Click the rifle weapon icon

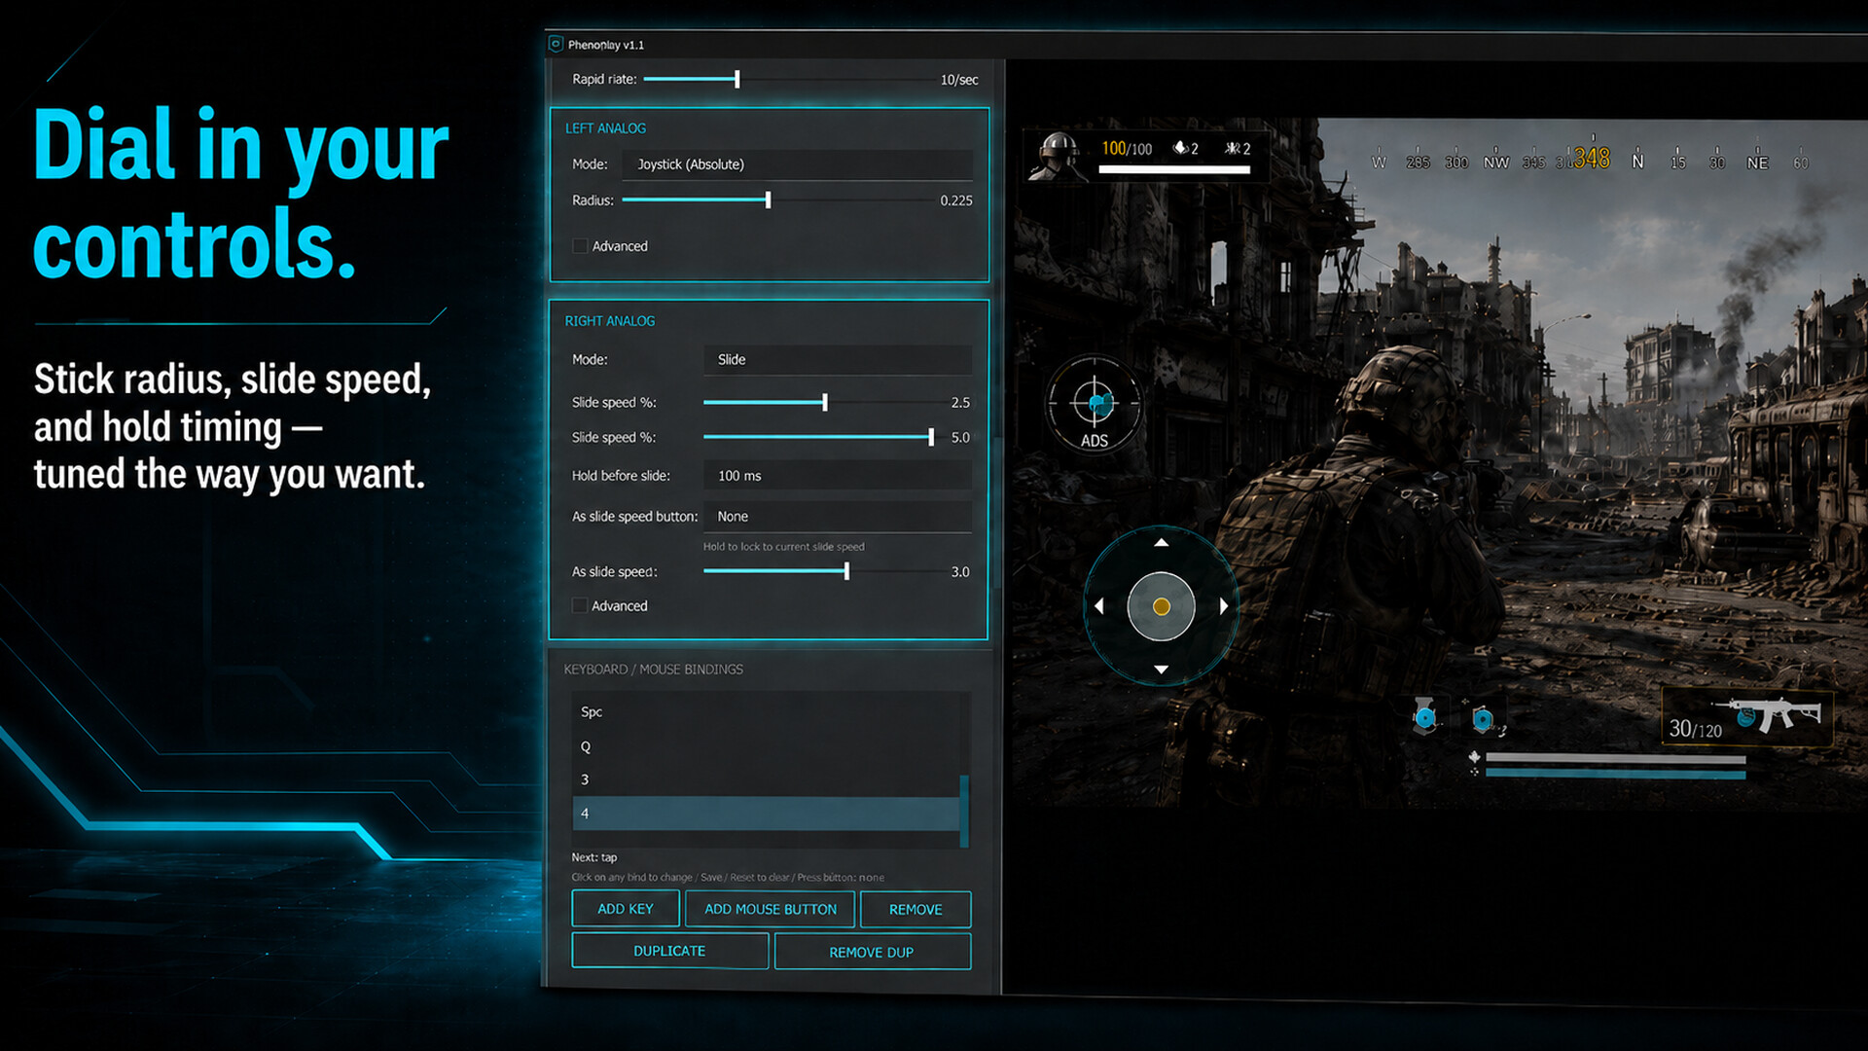[x=1766, y=714]
